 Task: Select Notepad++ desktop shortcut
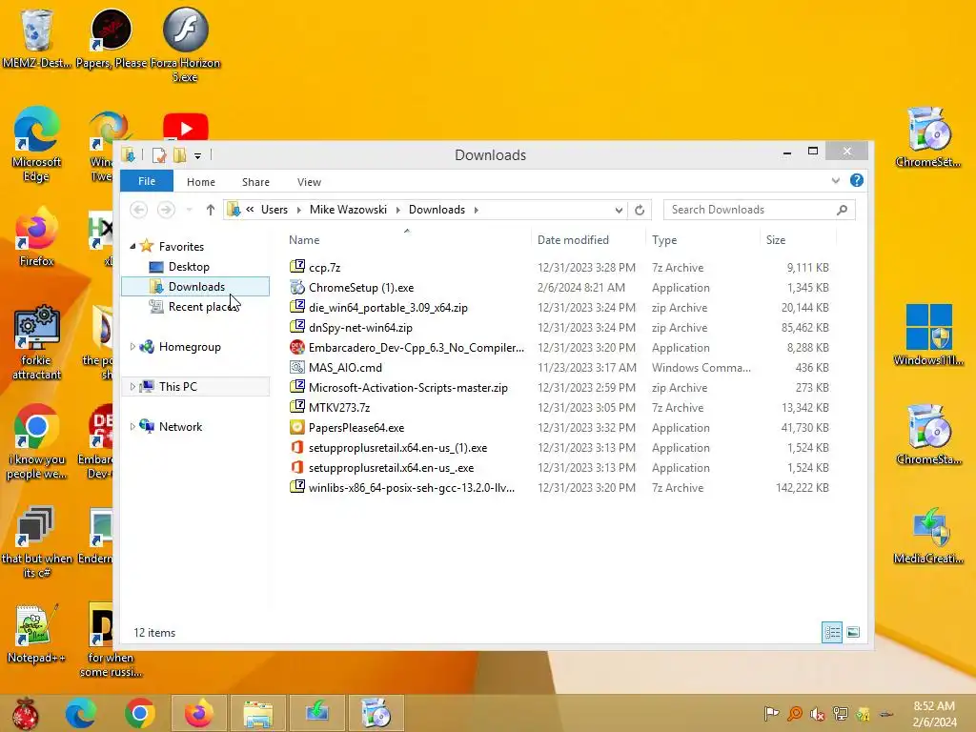[36, 634]
